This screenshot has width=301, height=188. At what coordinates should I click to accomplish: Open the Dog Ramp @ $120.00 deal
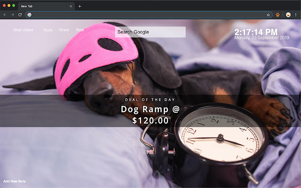coord(150,115)
